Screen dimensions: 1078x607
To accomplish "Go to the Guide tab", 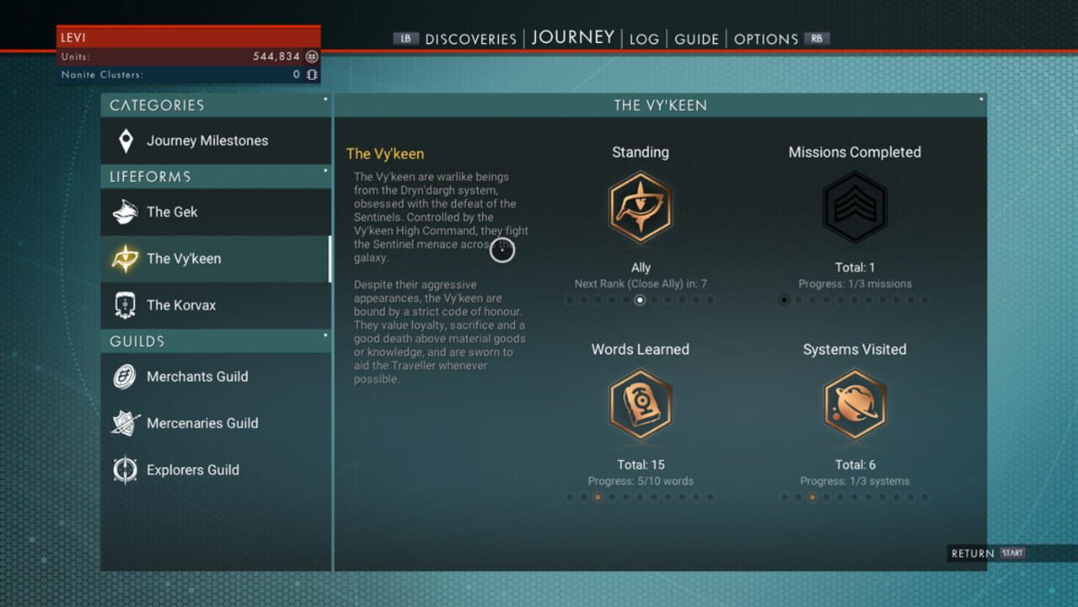I will (x=696, y=39).
